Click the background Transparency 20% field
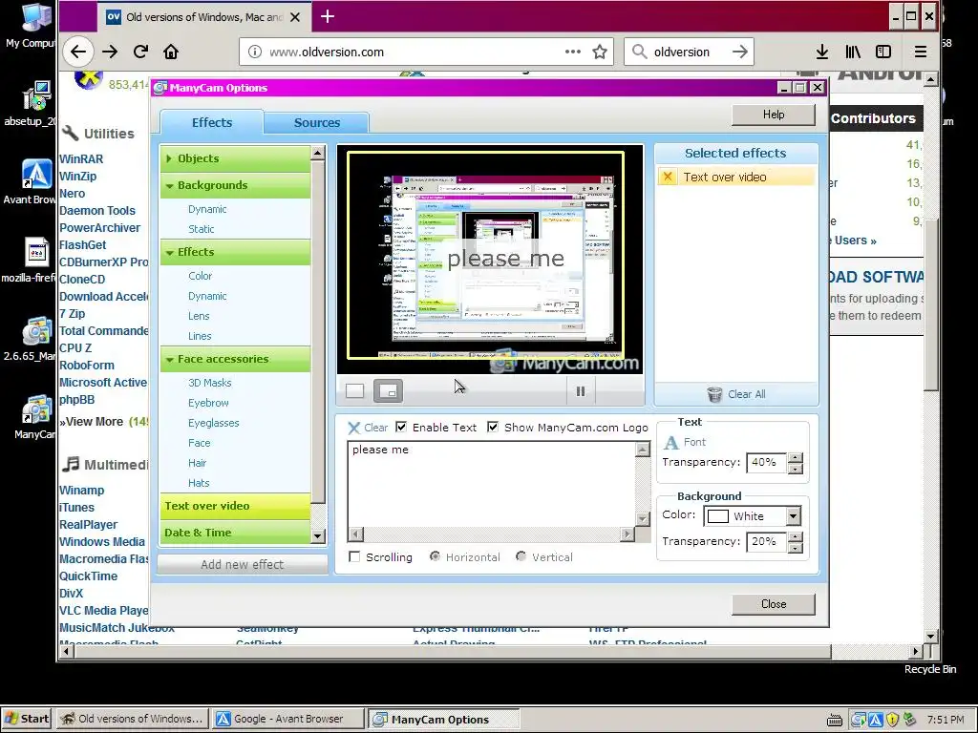The width and height of the screenshot is (978, 733). [765, 542]
